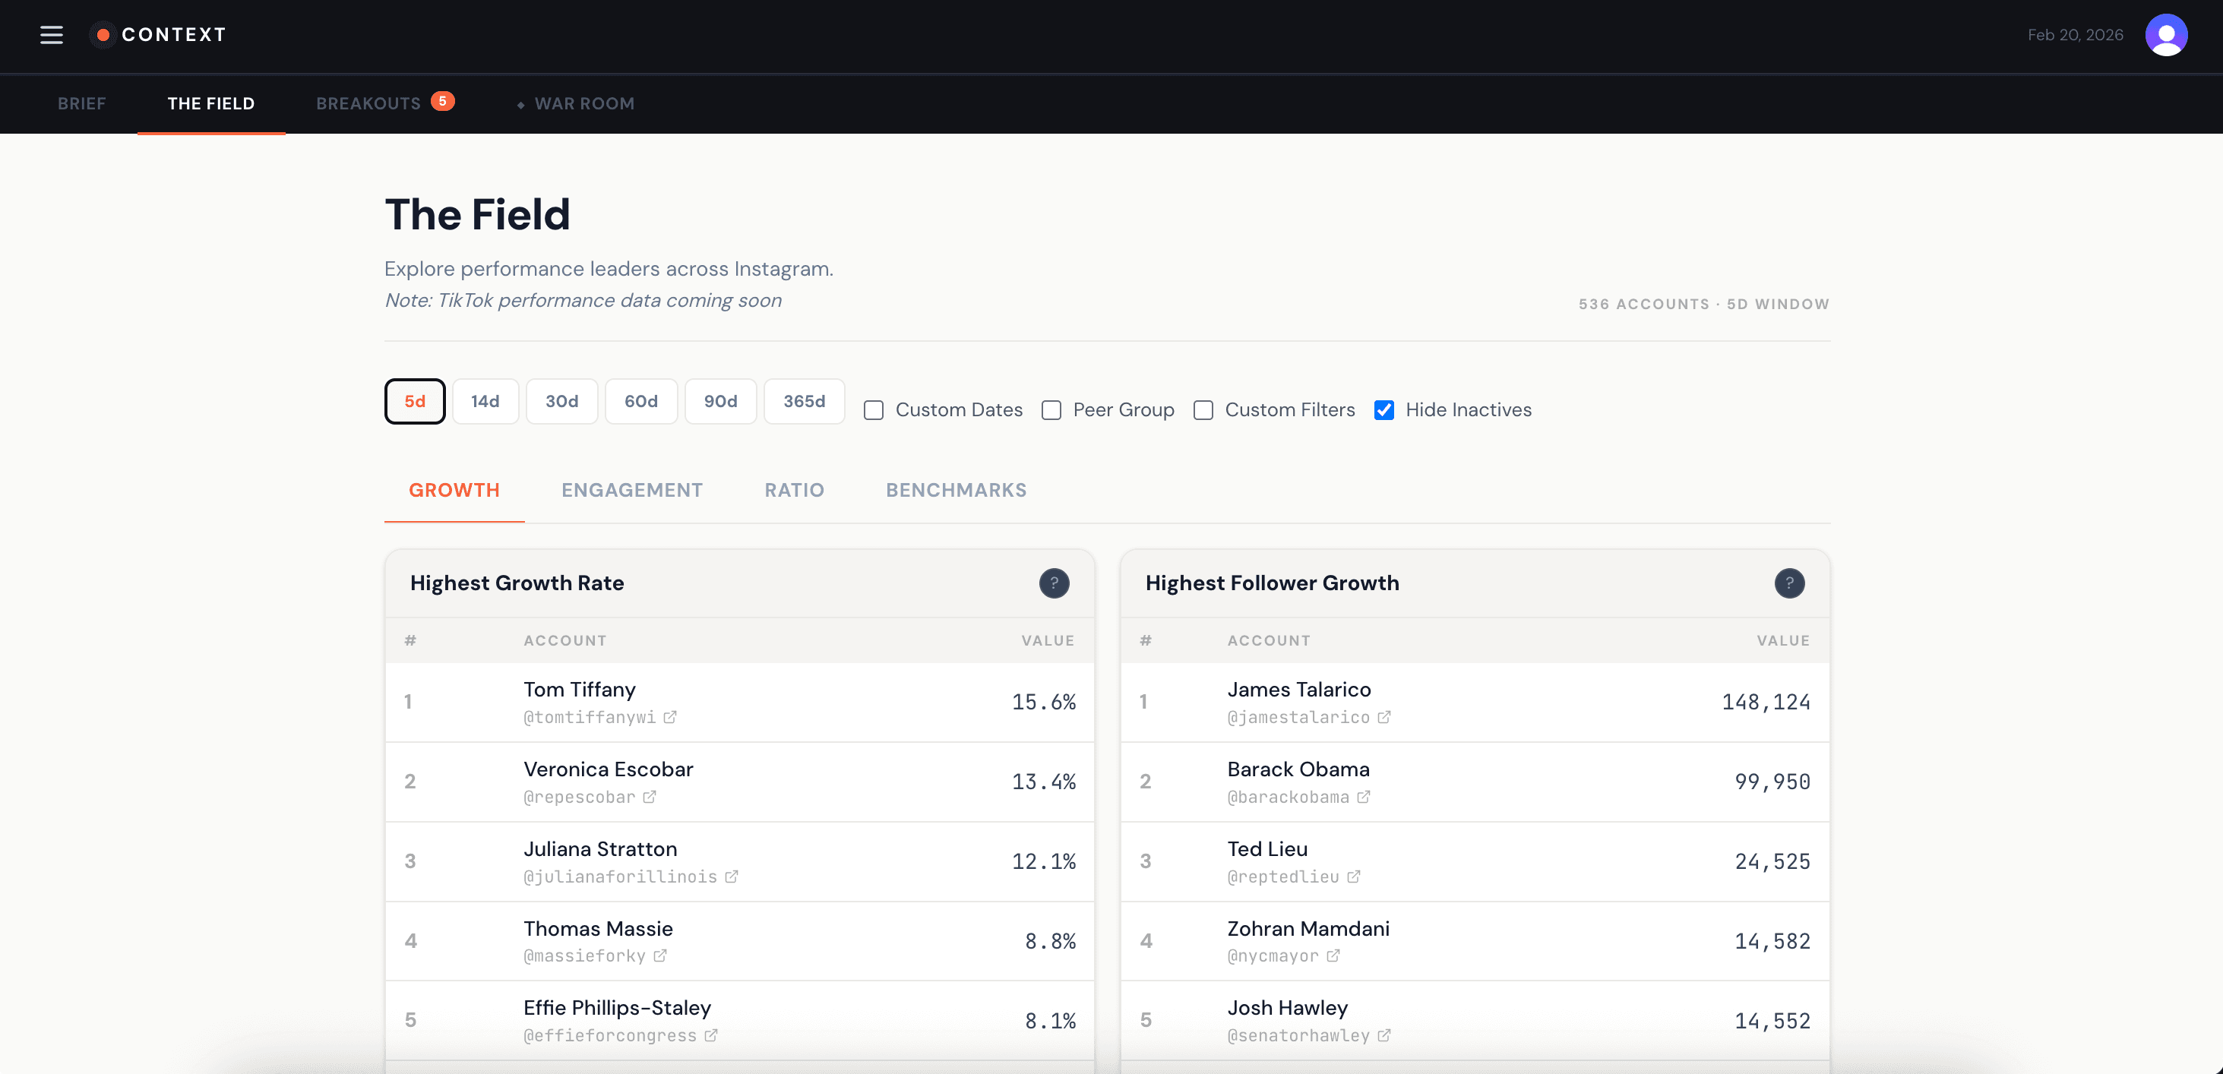Enable the Custom Filters checkbox

[1203, 411]
